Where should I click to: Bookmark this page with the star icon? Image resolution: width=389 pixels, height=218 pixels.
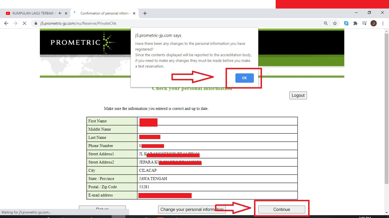click(x=335, y=23)
